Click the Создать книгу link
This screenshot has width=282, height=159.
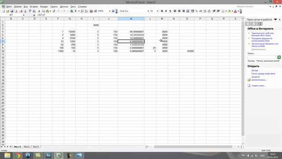(x=259, y=86)
